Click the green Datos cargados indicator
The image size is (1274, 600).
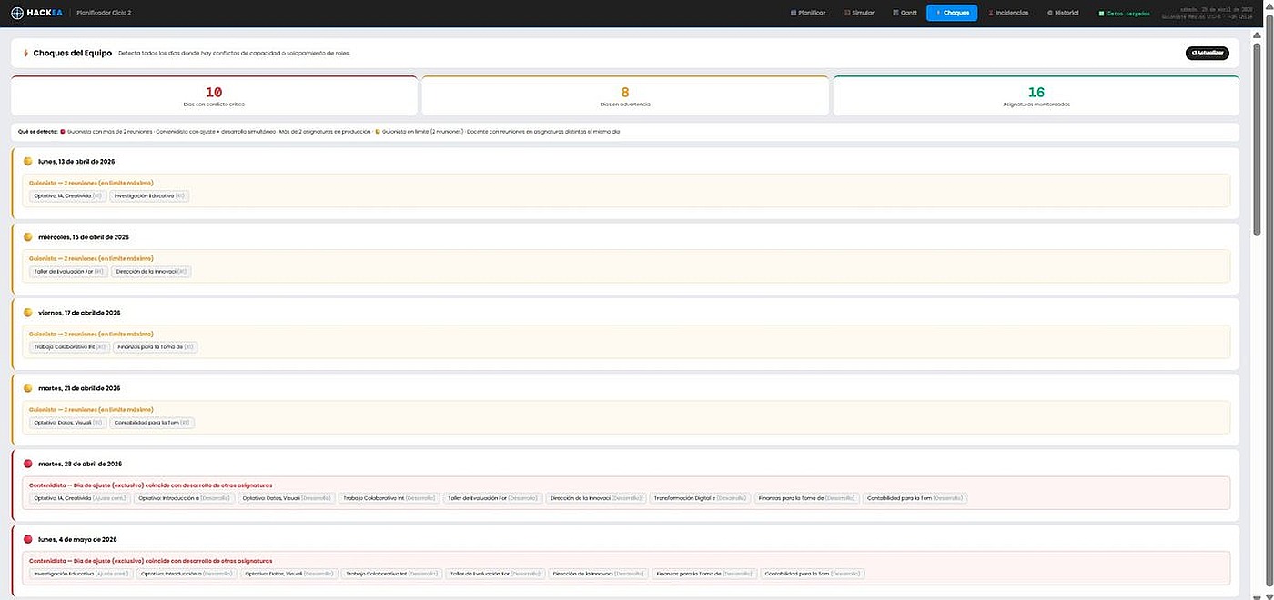coord(1125,14)
